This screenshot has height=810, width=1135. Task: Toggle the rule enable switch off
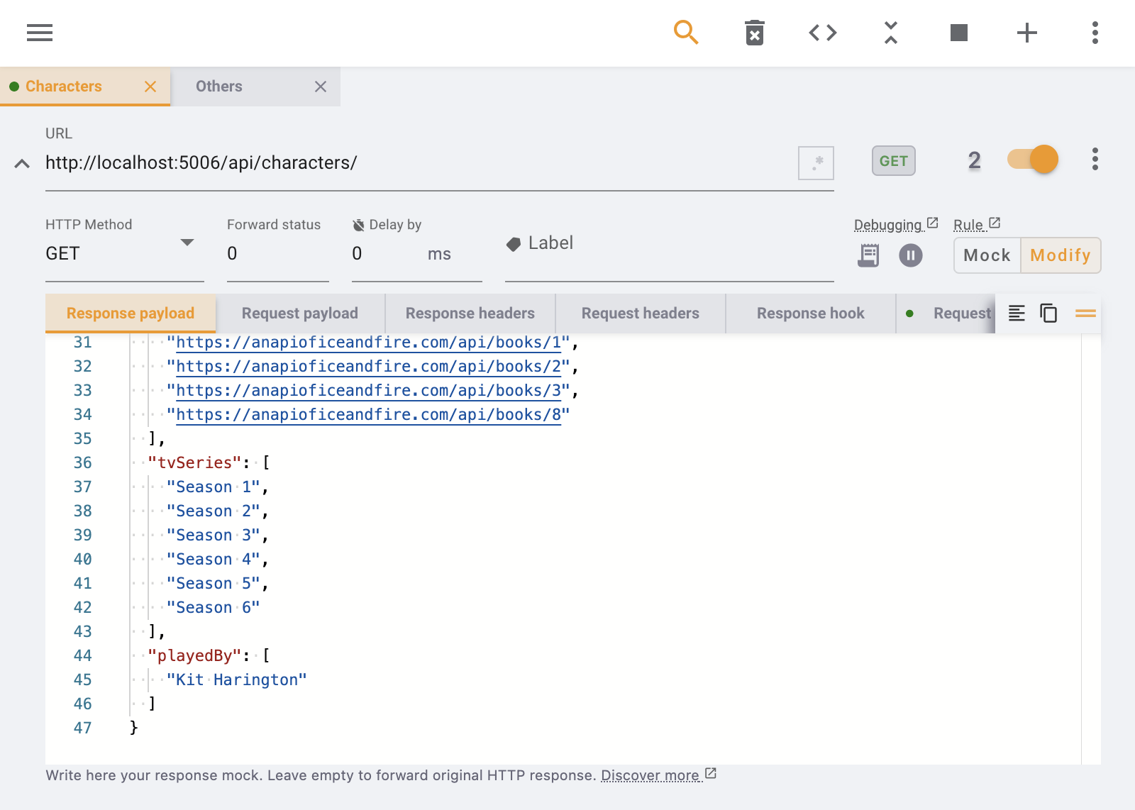(x=1033, y=160)
